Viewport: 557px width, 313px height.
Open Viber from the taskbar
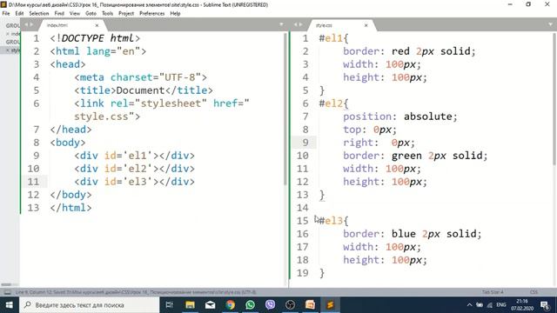[x=270, y=305]
